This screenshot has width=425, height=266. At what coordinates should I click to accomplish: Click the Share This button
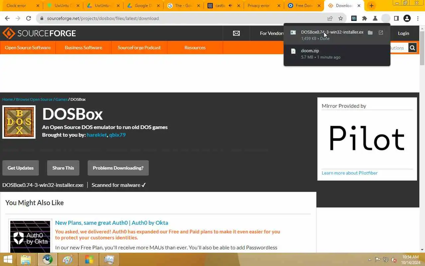[63, 168]
